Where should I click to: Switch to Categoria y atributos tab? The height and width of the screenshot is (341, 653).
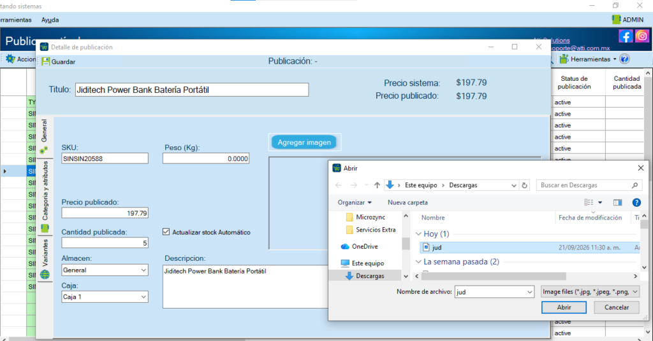45,197
